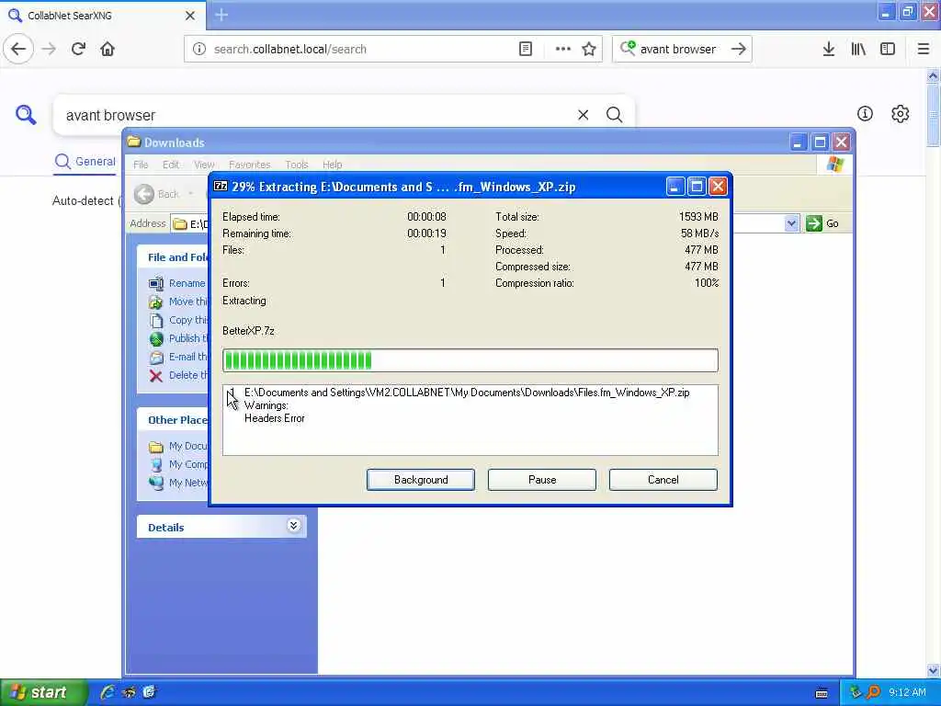Click Move this file task
Image resolution: width=941 pixels, height=706 pixels.
point(178,302)
